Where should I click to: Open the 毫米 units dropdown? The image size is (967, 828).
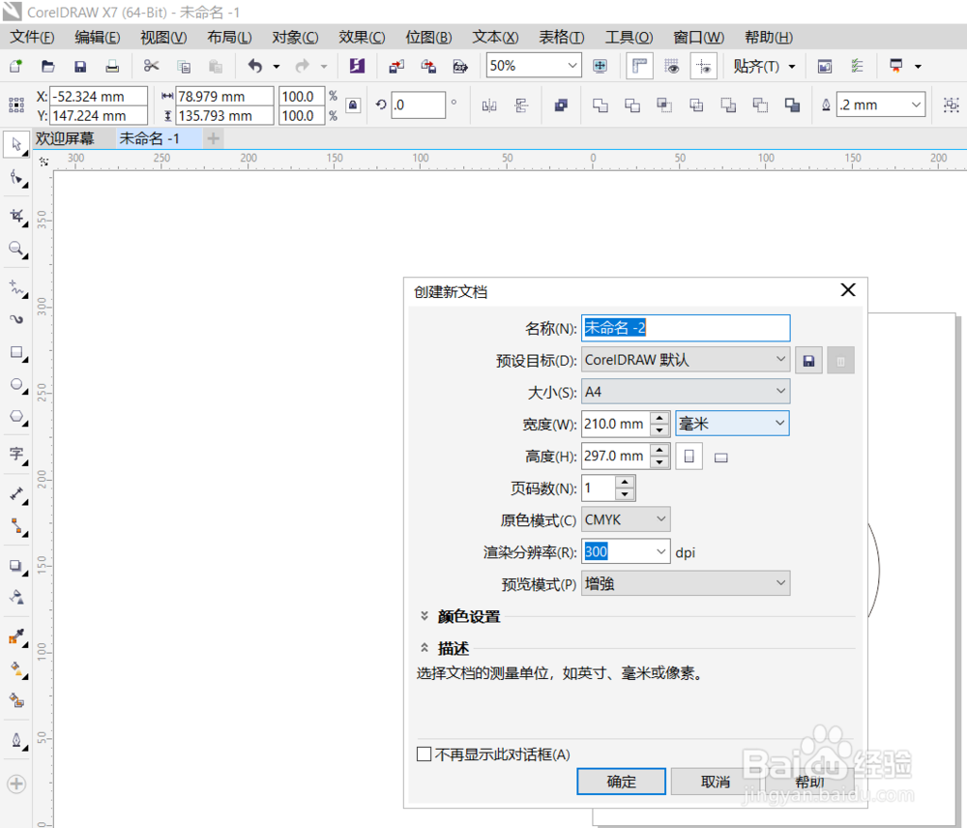[x=732, y=424]
